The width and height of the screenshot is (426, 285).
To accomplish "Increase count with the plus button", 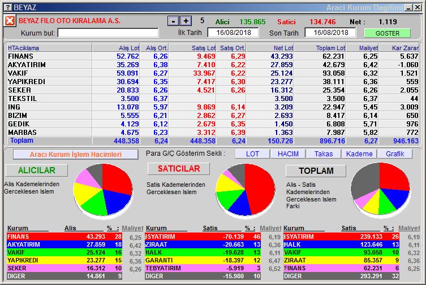I will pyautogui.click(x=186, y=21).
